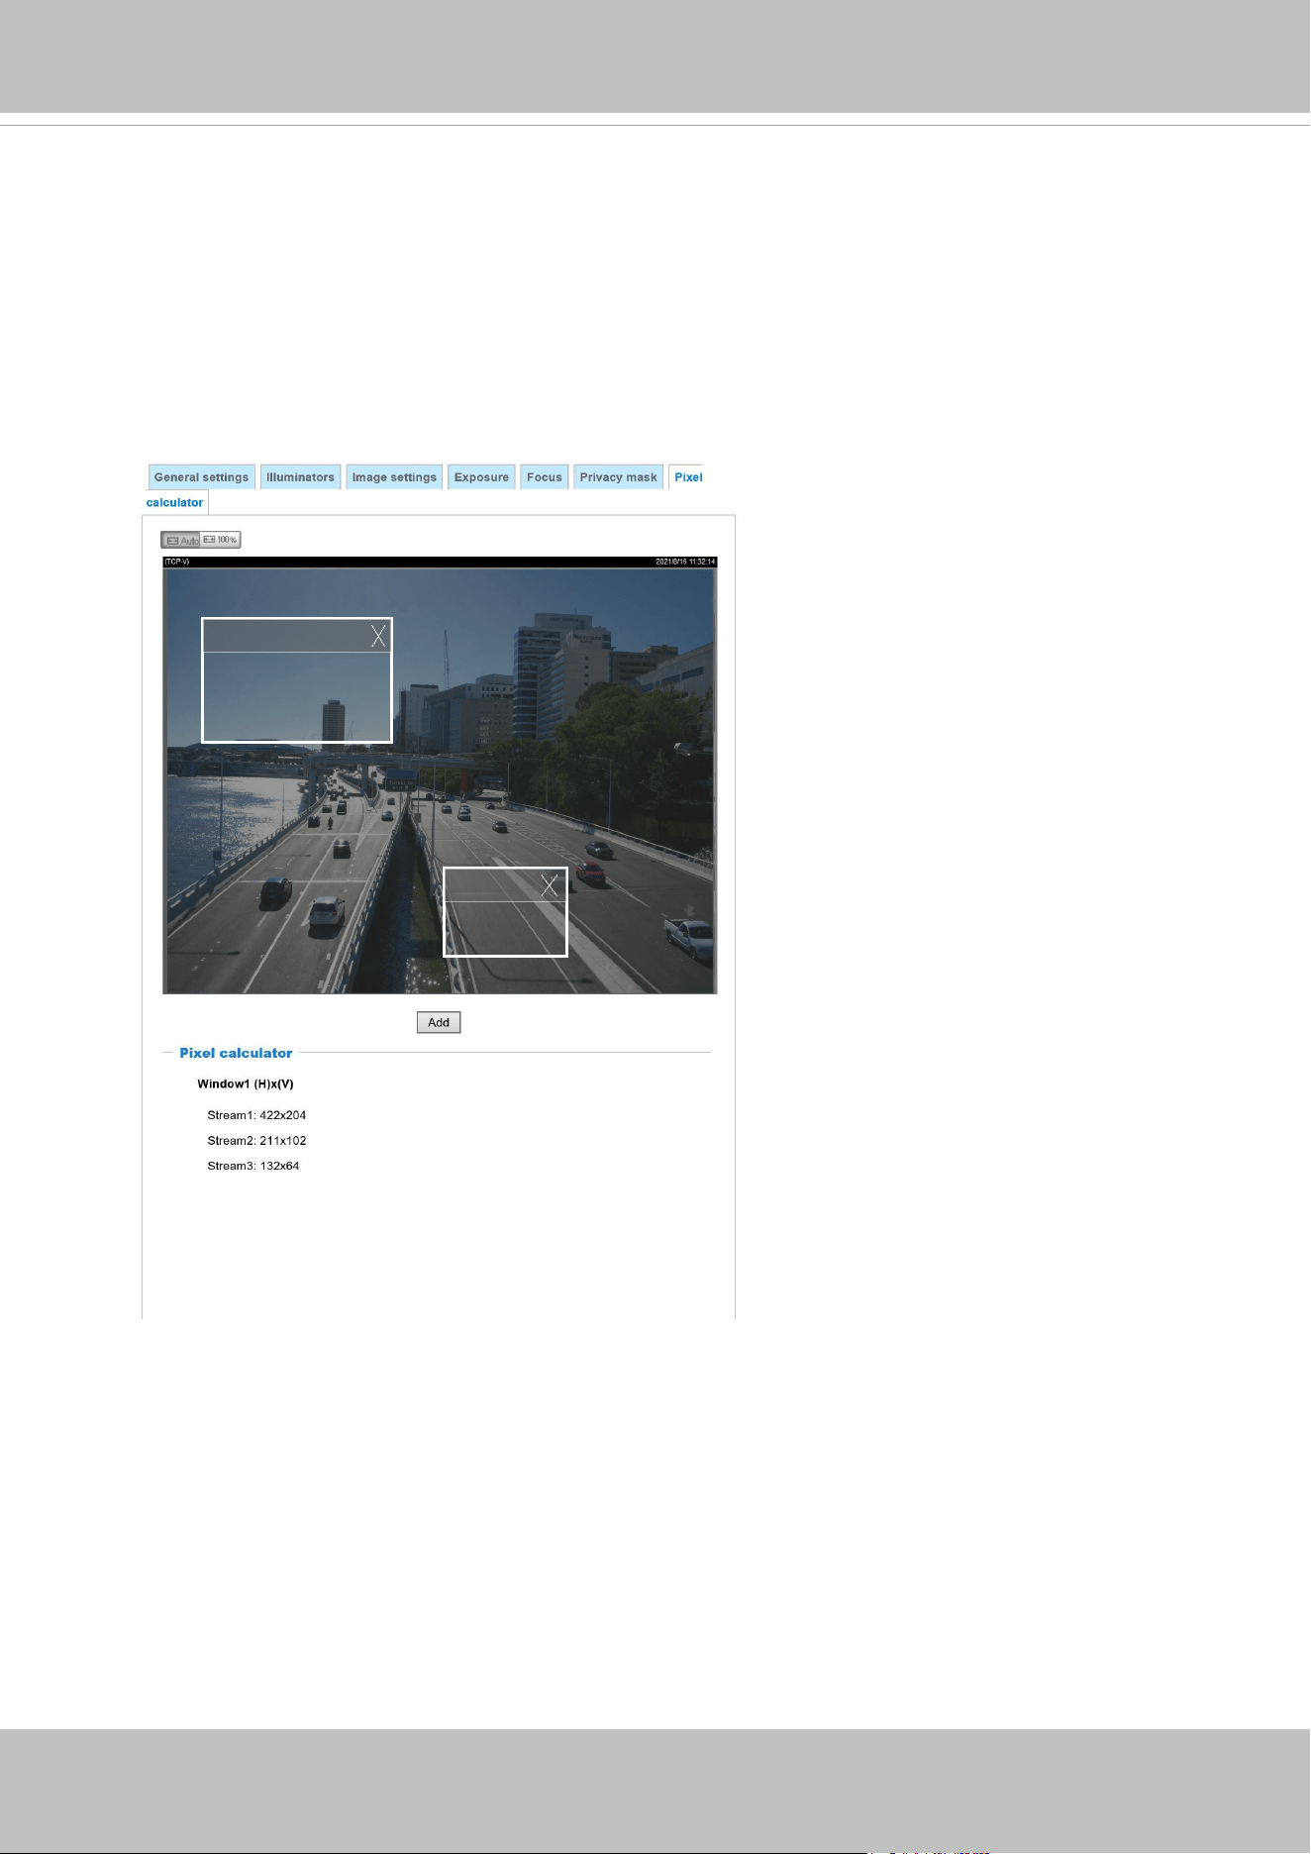Click the Stream2: 211x102 value

[256, 1141]
